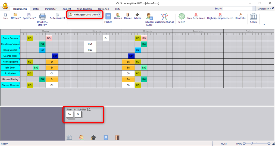Click the zoom out minus button
Screen dimensions: 275x146
pyautogui.click(x=244, y=143)
